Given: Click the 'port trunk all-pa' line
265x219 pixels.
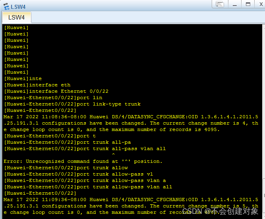Looking at the screenshot, I should pos(67,142).
